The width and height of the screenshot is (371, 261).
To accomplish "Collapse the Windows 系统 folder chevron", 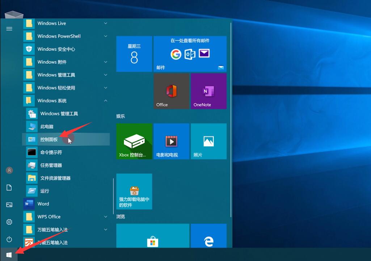I will pyautogui.click(x=106, y=101).
